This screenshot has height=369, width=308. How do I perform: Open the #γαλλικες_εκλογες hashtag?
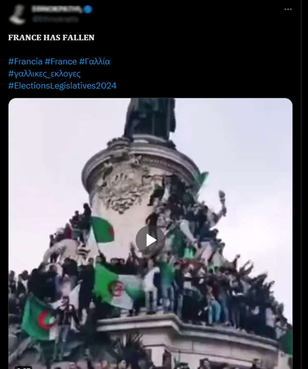coord(44,74)
